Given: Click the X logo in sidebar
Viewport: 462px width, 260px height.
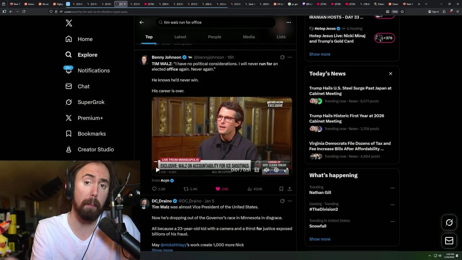Looking at the screenshot, I should click(69, 23).
